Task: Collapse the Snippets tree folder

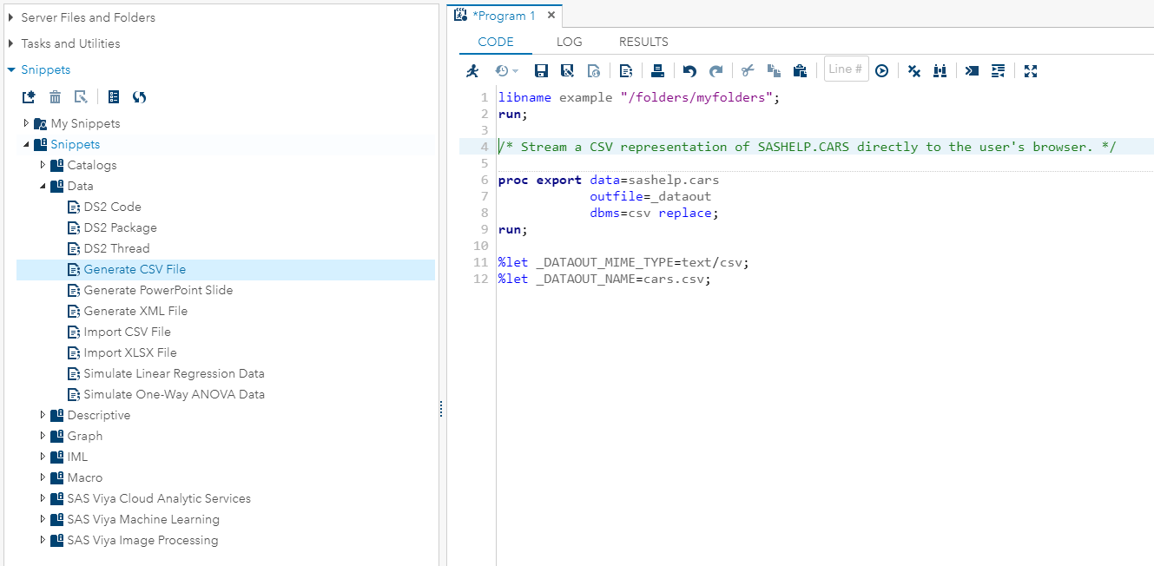Action: [26, 144]
